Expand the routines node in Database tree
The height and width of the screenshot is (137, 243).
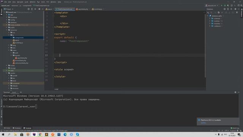click(x=210, y=21)
